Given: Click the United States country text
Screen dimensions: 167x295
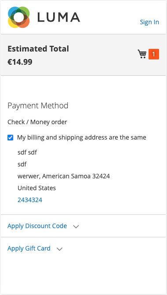Looking at the screenshot, I should [36, 188].
